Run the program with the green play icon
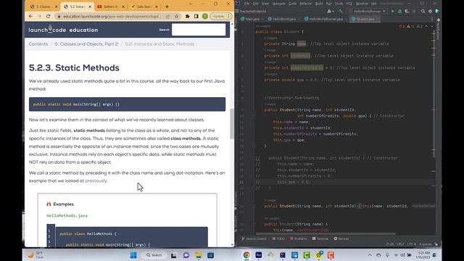The width and height of the screenshot is (464, 261). coord(393,12)
